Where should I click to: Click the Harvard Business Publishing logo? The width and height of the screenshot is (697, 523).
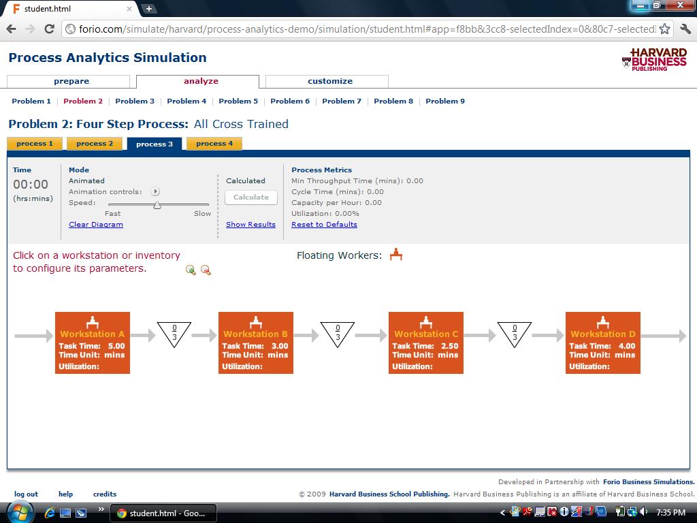(x=654, y=60)
